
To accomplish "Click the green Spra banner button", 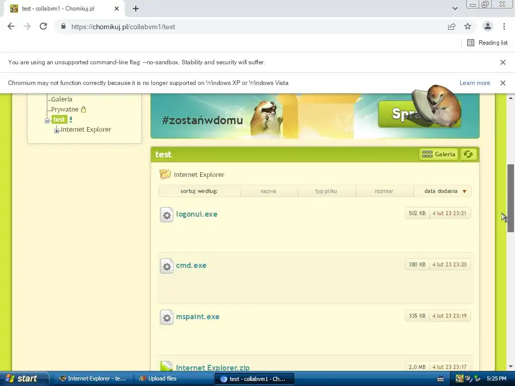I will pos(401,114).
